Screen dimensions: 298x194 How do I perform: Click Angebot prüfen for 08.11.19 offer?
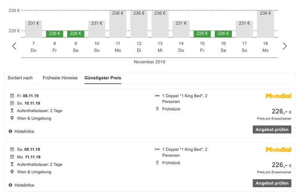pos(272,130)
